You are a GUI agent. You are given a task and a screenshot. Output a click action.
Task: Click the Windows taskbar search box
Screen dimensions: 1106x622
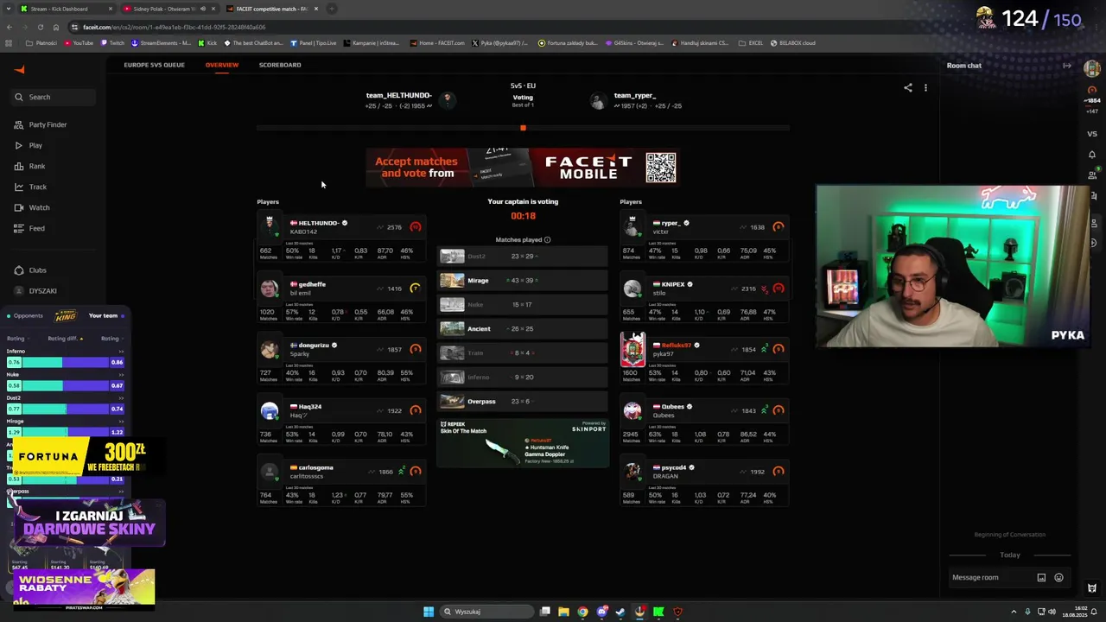coord(486,612)
